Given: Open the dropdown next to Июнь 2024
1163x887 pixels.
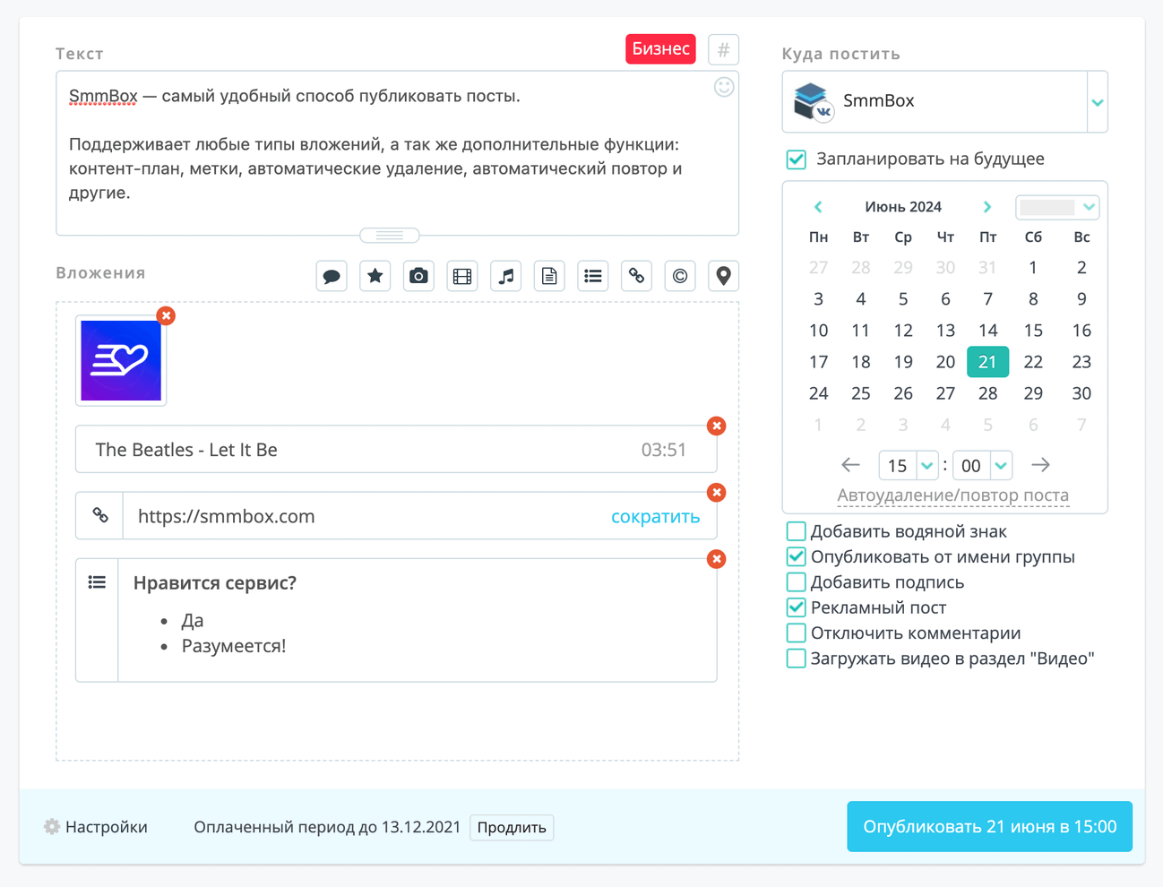Looking at the screenshot, I should point(1057,207).
